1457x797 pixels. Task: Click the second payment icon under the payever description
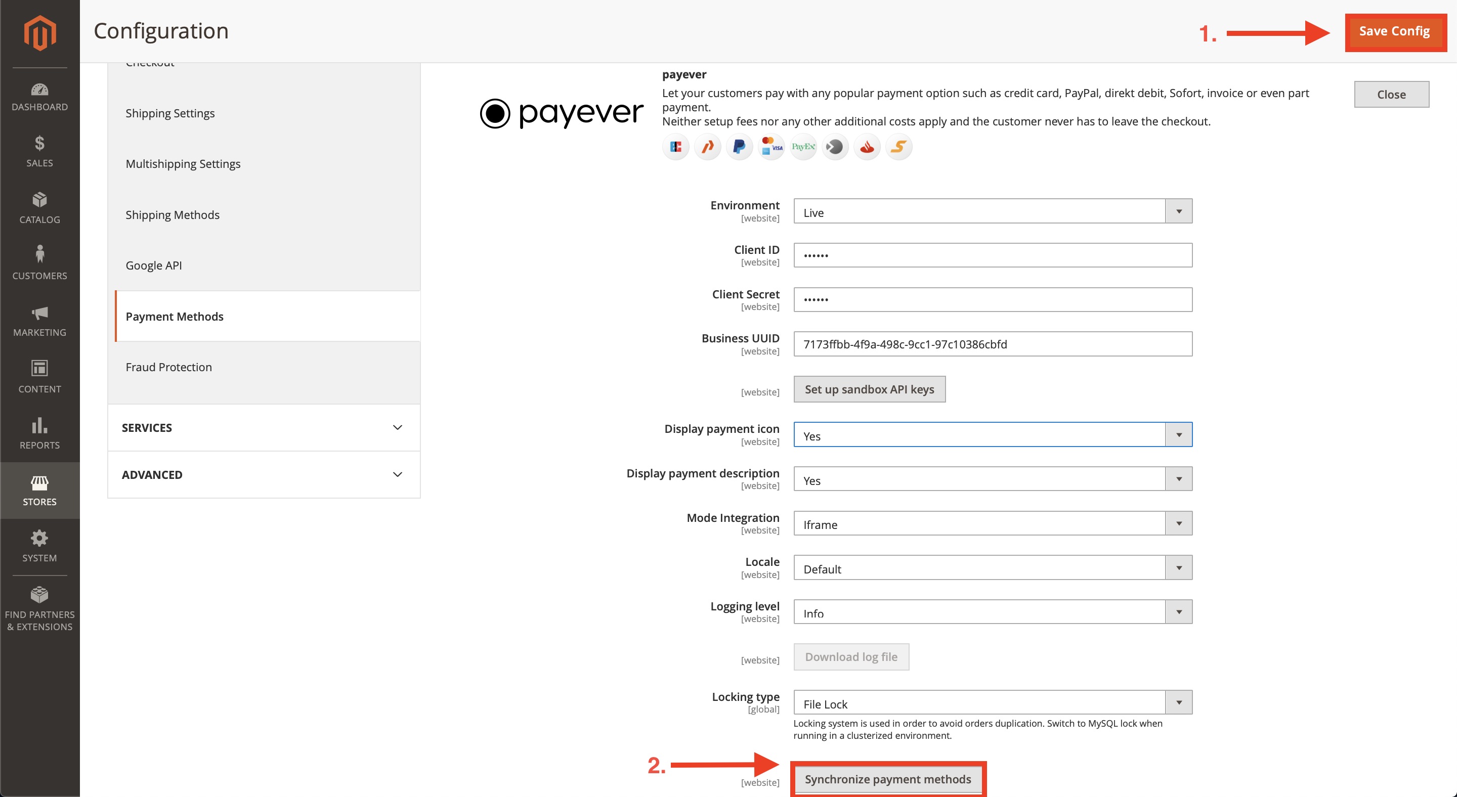(x=707, y=147)
